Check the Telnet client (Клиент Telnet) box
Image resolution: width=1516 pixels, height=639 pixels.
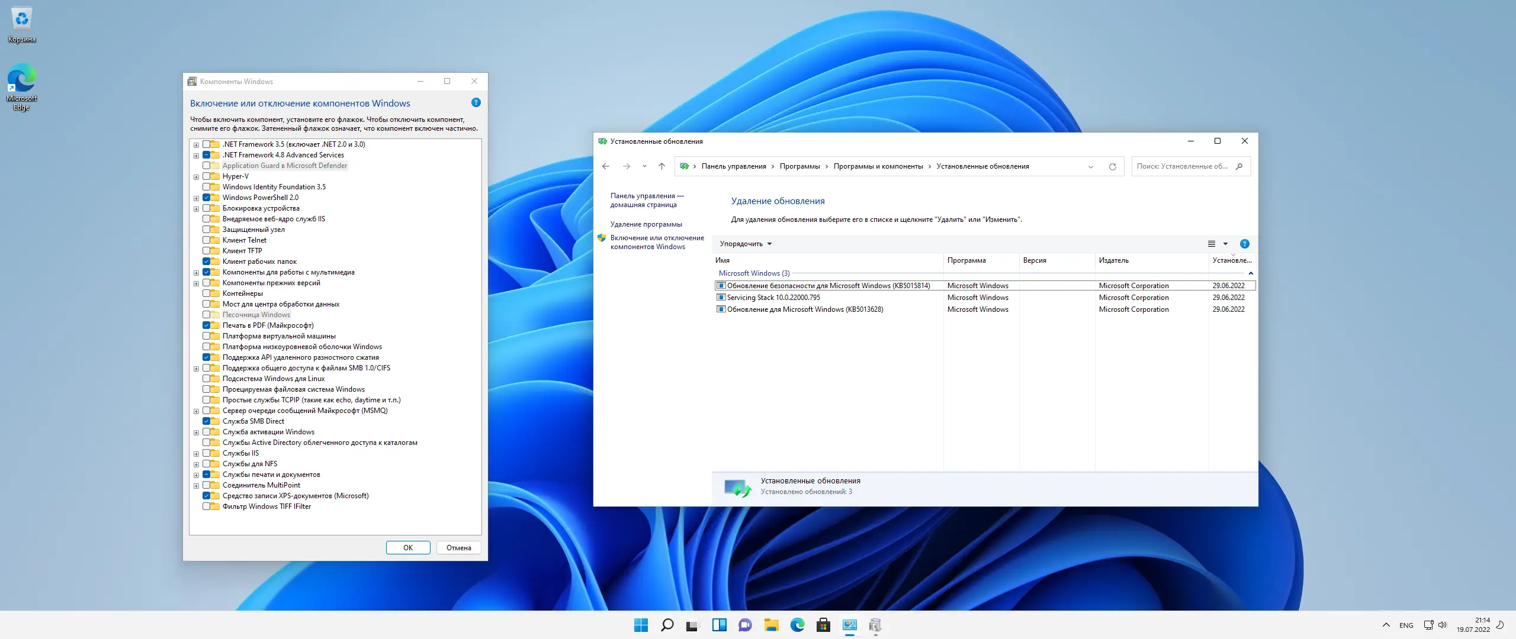pyautogui.click(x=207, y=240)
